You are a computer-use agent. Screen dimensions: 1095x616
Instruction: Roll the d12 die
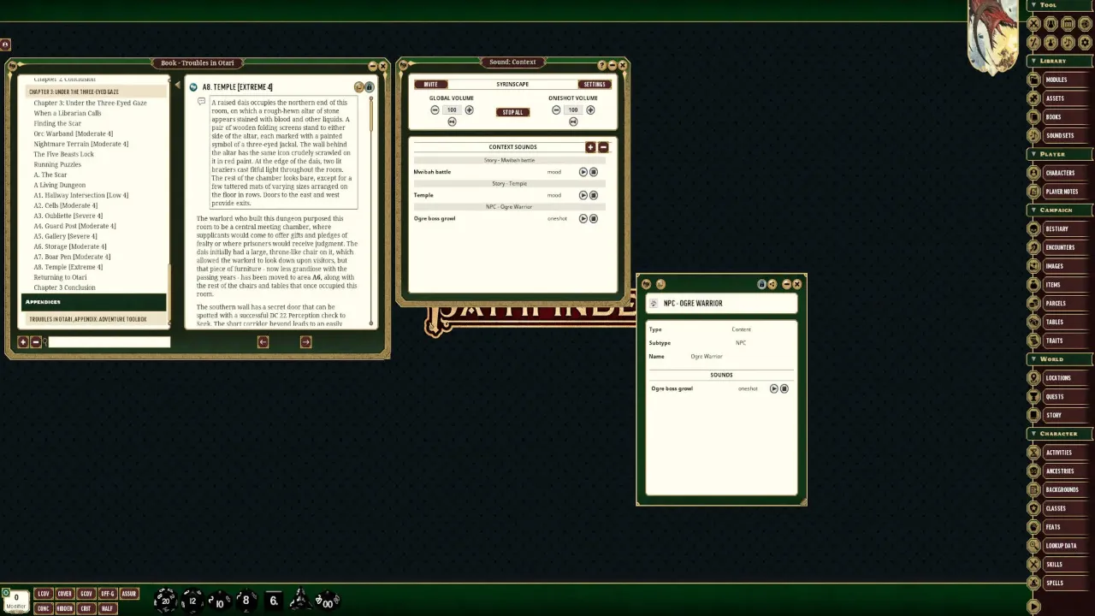coord(192,601)
